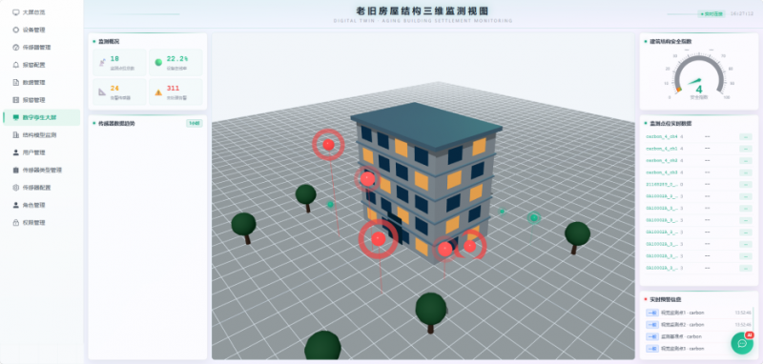Open 用户管理 in the sidebar

pyautogui.click(x=41, y=152)
